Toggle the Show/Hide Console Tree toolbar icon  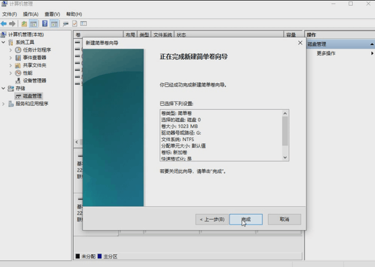(33, 23)
